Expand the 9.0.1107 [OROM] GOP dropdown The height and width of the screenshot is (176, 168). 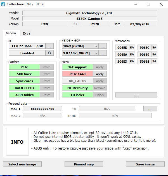click(80, 53)
